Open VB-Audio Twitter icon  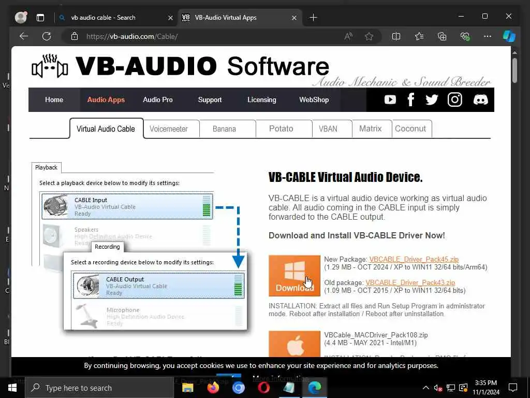[432, 99]
